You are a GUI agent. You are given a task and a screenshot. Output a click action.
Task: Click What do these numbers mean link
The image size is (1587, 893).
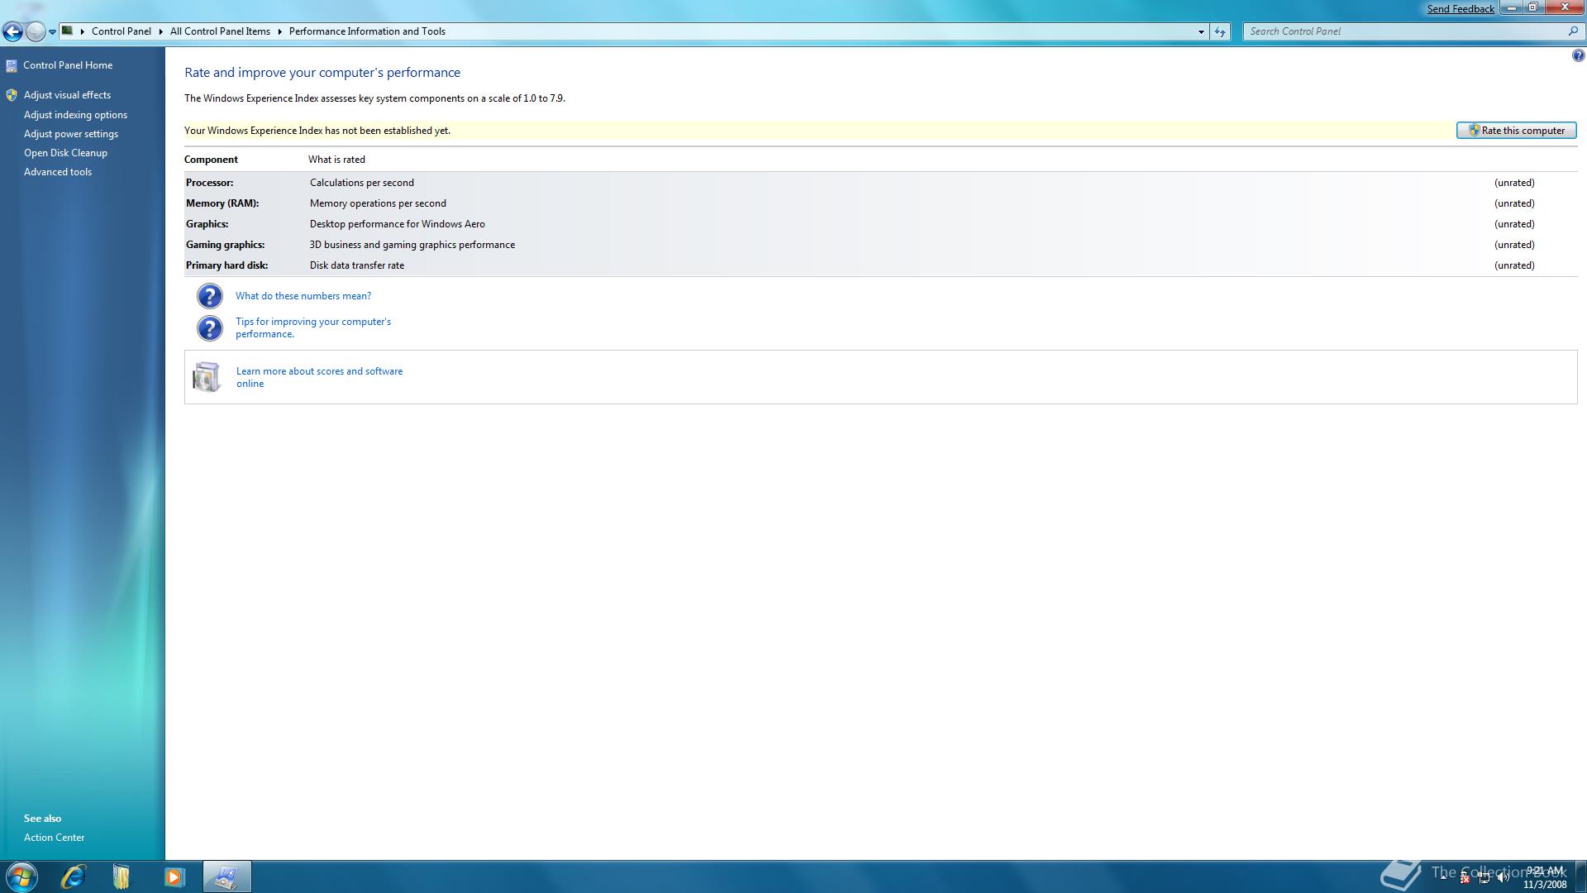coord(303,296)
